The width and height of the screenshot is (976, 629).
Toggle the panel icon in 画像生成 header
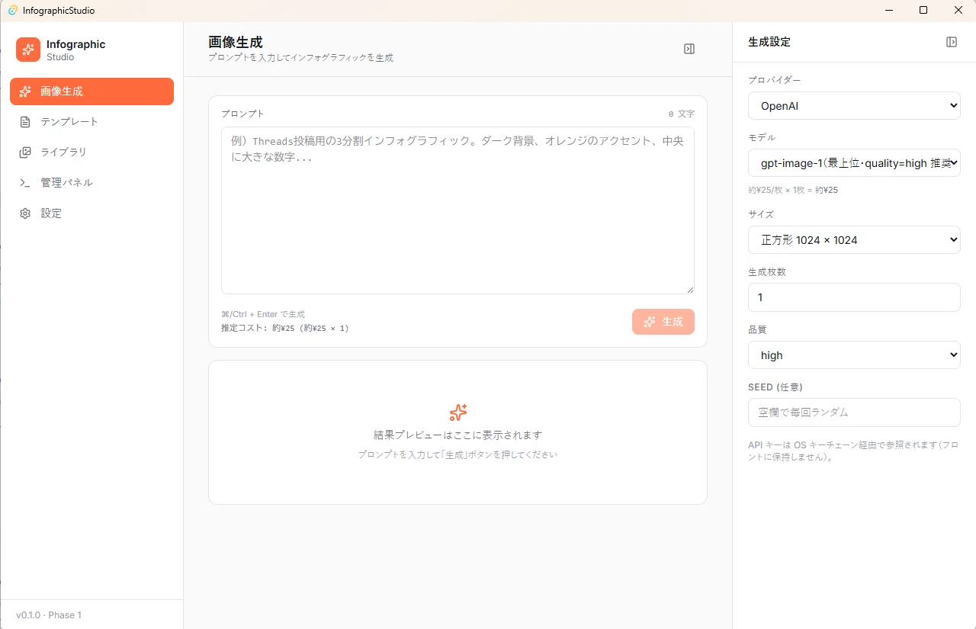pyautogui.click(x=689, y=49)
